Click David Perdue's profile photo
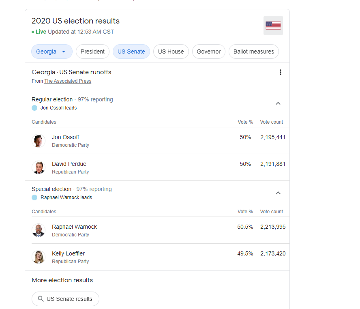 [39, 167]
